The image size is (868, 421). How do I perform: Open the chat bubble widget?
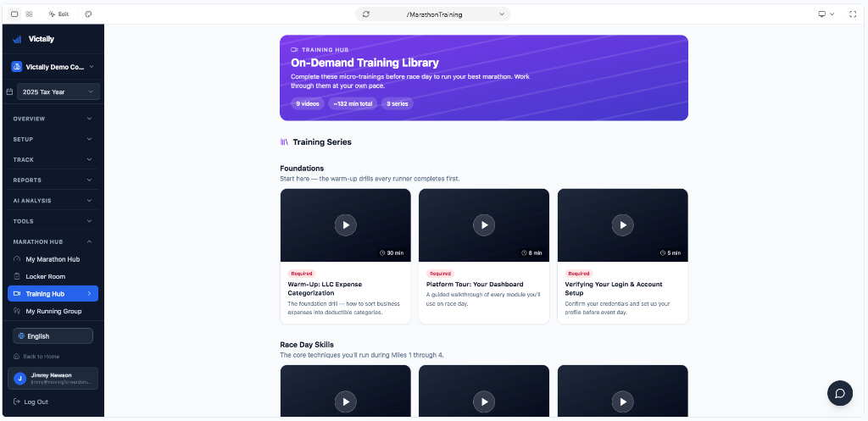pyautogui.click(x=840, y=393)
